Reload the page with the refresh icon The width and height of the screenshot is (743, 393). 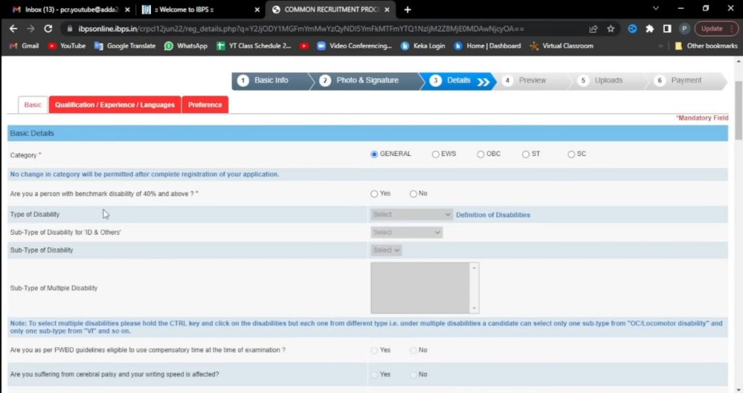click(x=48, y=28)
